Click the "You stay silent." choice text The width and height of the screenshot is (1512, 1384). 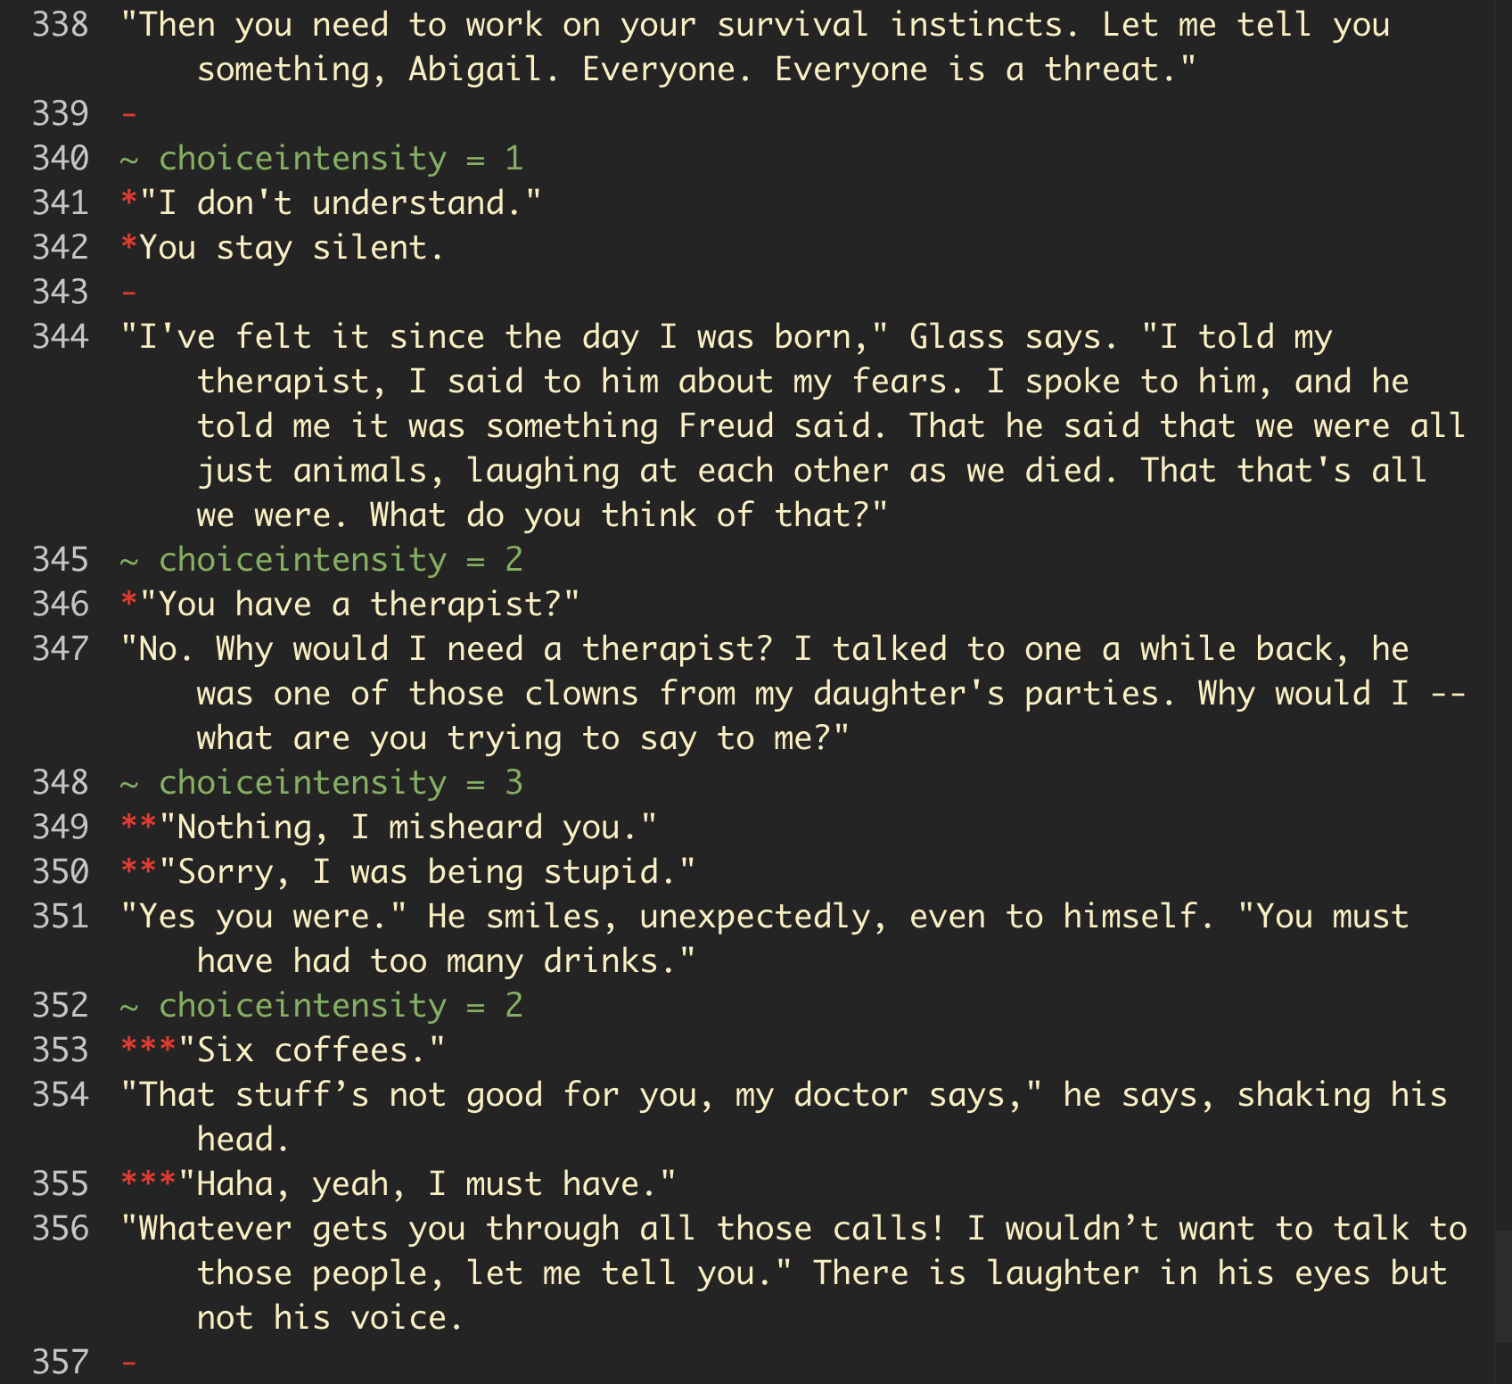click(x=291, y=248)
